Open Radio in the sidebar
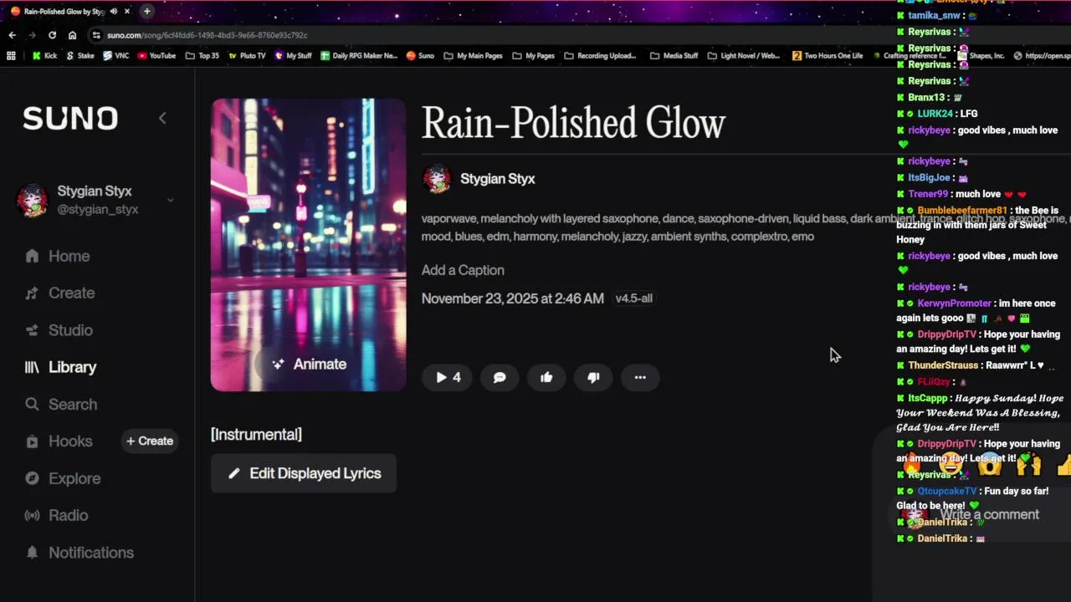This screenshot has height=602, width=1071. coord(56,516)
